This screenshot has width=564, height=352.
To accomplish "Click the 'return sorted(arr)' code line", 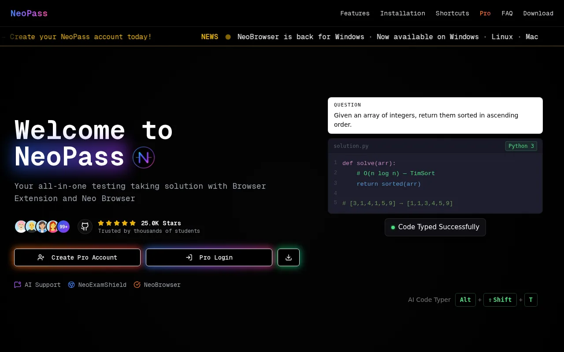I will click(x=389, y=184).
